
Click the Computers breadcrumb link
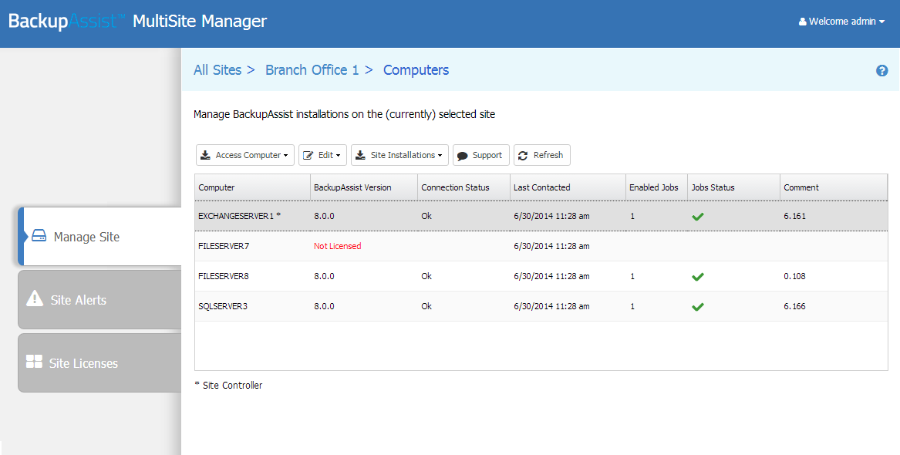click(x=416, y=70)
